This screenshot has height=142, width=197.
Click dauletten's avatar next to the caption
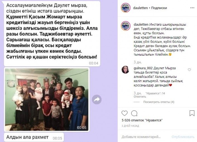(x=125, y=26)
